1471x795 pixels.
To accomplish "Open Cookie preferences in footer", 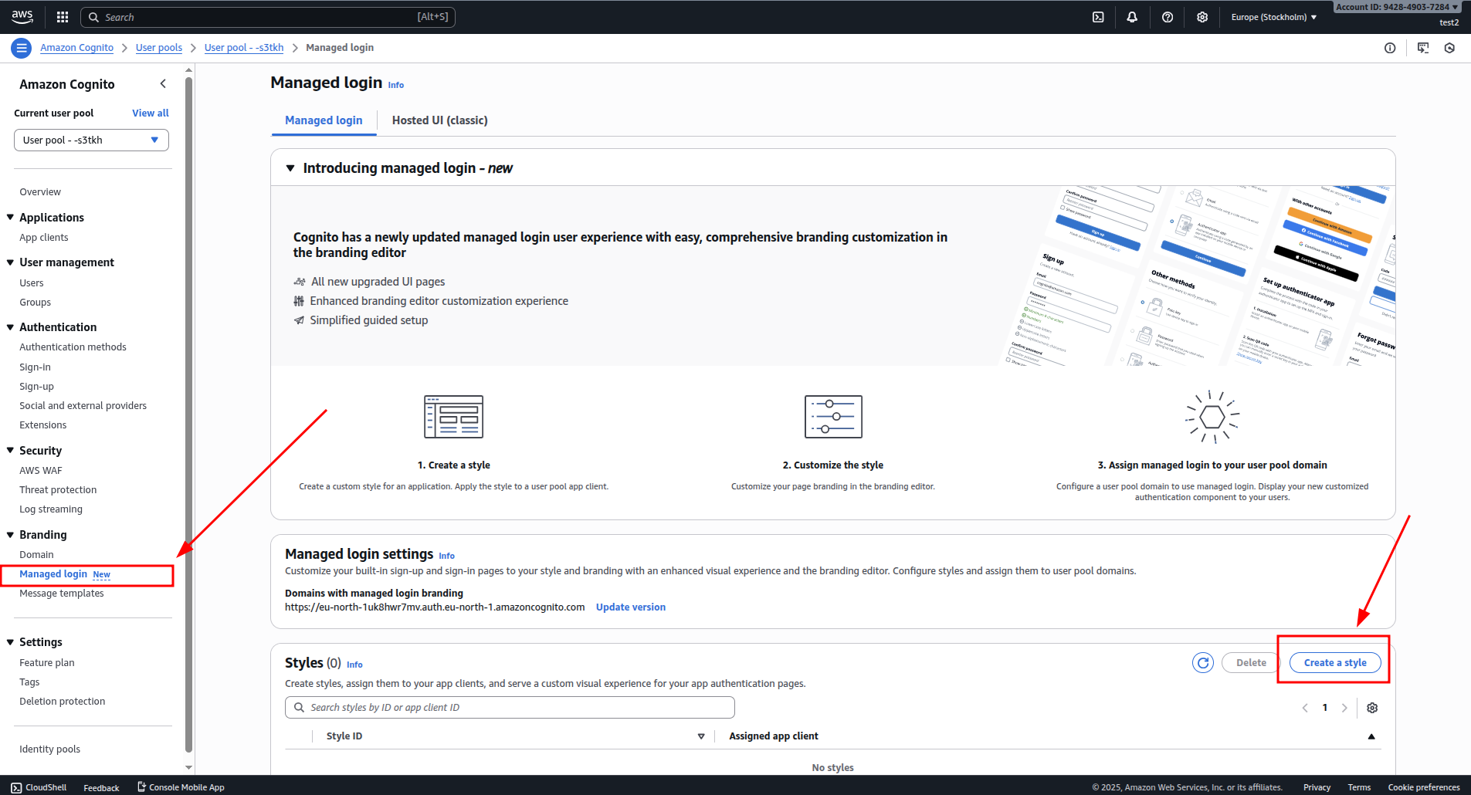I will click(x=1424, y=787).
